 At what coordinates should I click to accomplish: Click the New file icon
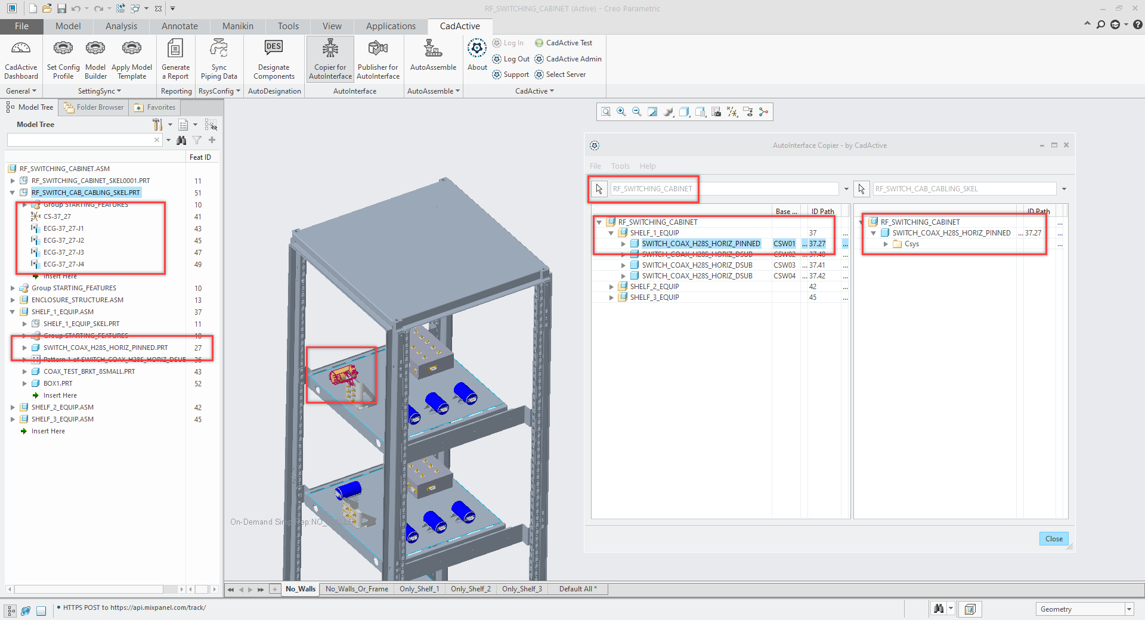pos(33,8)
